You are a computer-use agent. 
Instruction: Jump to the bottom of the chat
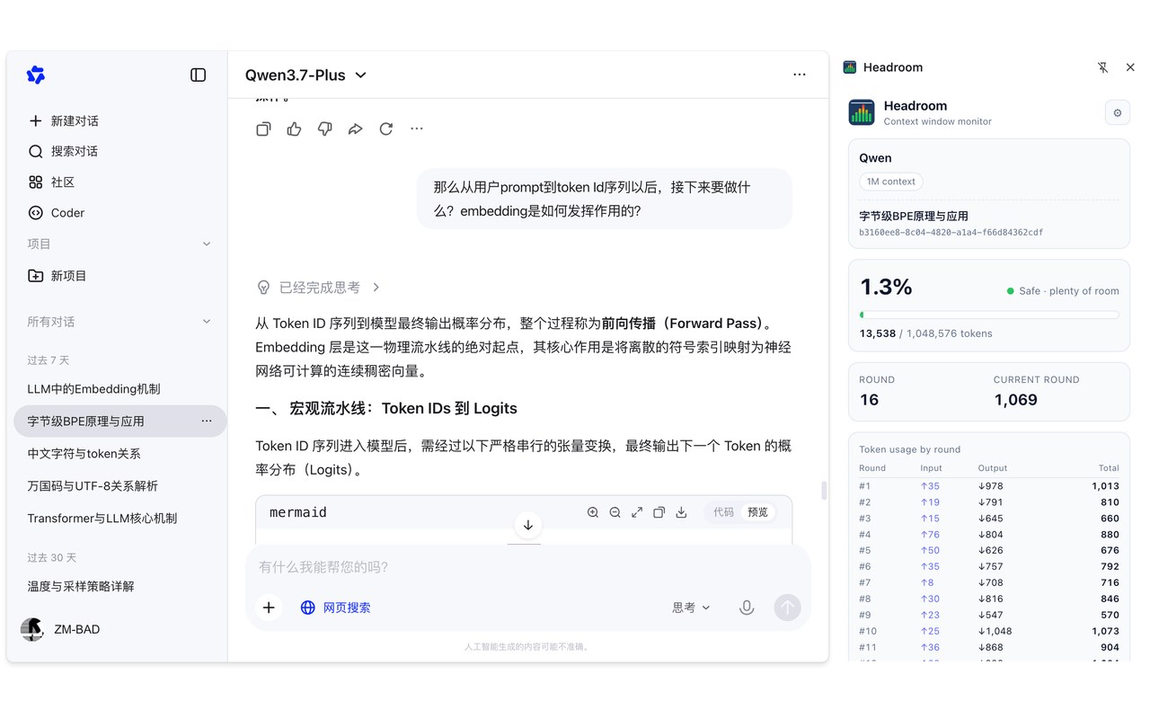[x=528, y=525]
